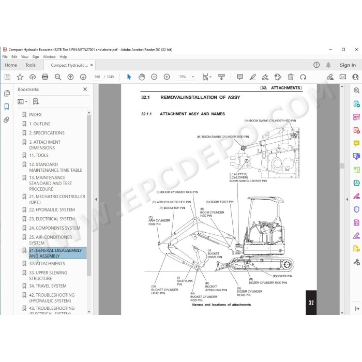Open share with others icon
This screenshot has width=362, height=362.
(356, 77)
